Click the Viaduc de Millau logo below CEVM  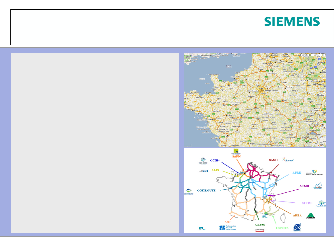(260, 230)
